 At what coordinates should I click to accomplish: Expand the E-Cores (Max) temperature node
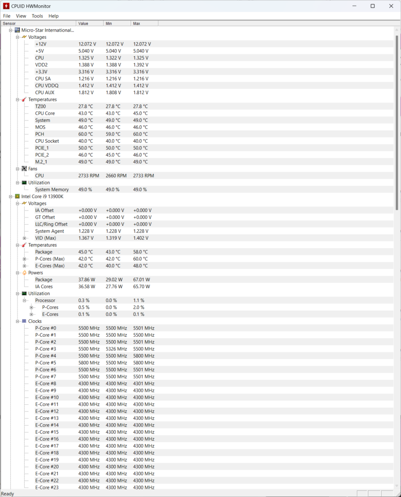click(24, 266)
